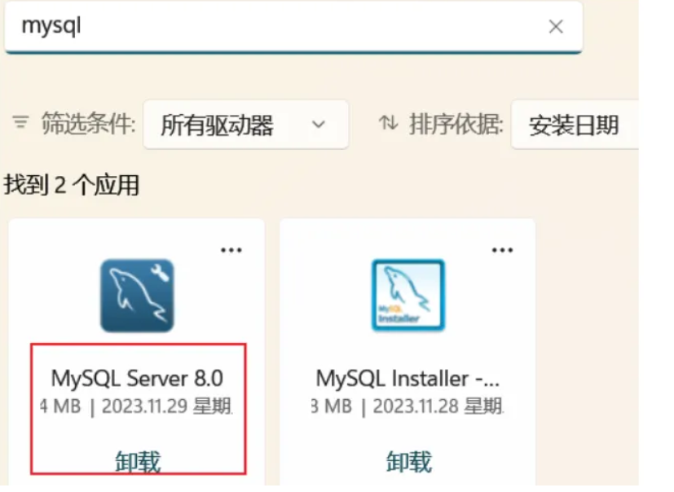Open the 所有驱动器 filter dropdown

246,125
